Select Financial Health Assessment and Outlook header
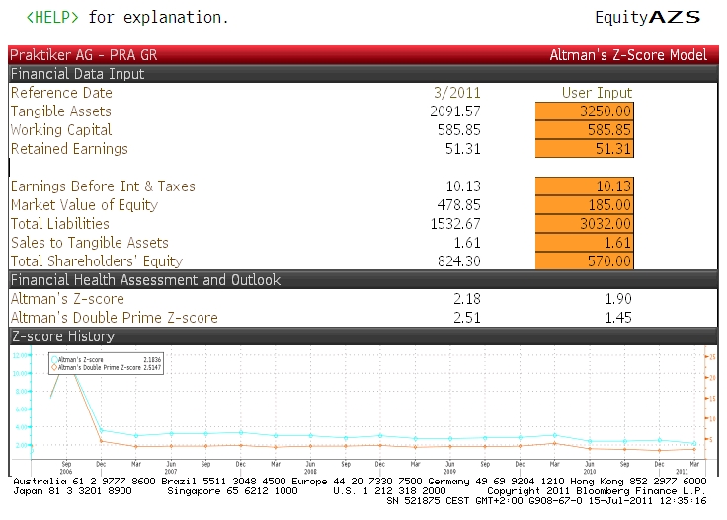The image size is (727, 520). tap(145, 280)
